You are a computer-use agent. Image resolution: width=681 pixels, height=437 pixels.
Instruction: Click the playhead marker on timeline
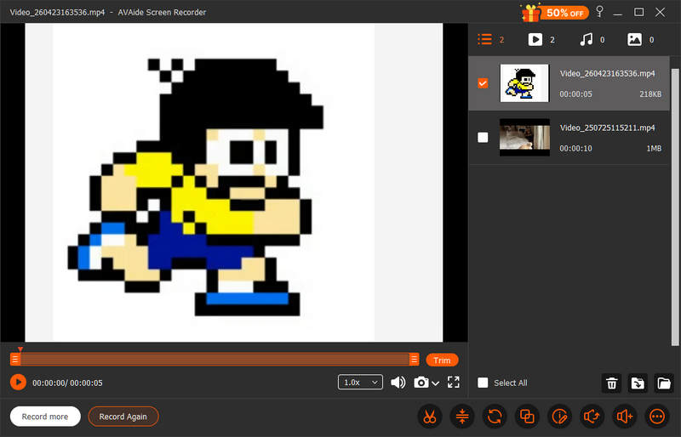point(20,349)
